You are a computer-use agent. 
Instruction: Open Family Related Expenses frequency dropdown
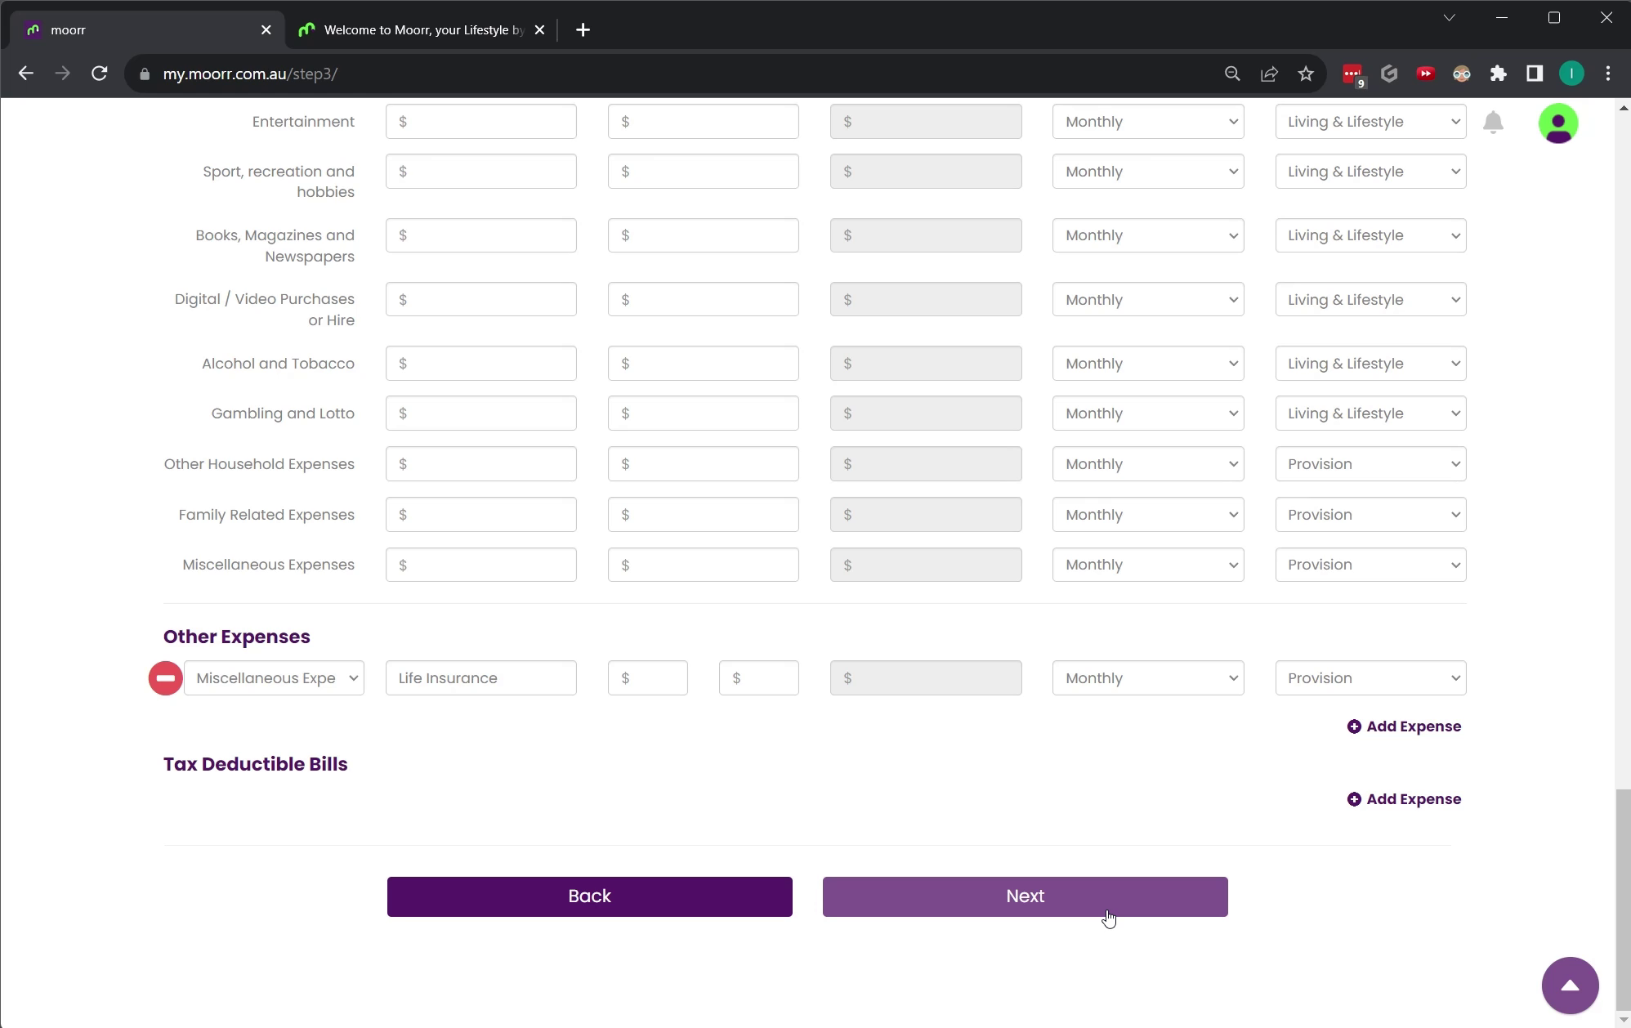[1148, 515]
